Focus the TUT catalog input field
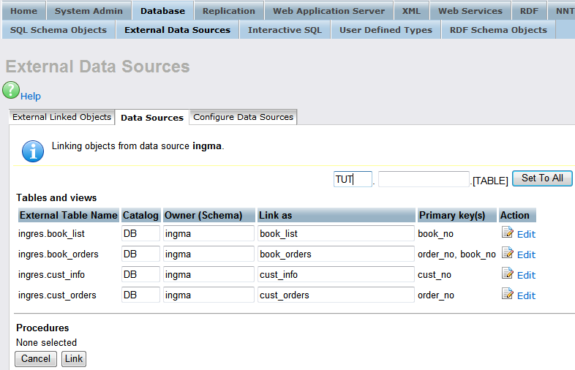Image resolution: width=575 pixels, height=370 pixels. tap(353, 179)
